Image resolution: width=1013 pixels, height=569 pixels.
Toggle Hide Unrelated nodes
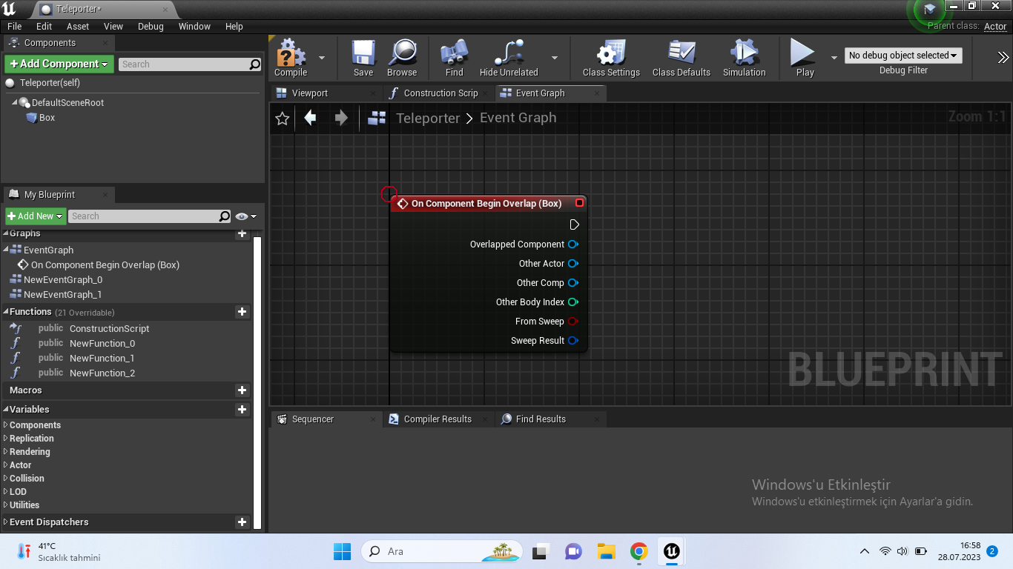tap(509, 59)
